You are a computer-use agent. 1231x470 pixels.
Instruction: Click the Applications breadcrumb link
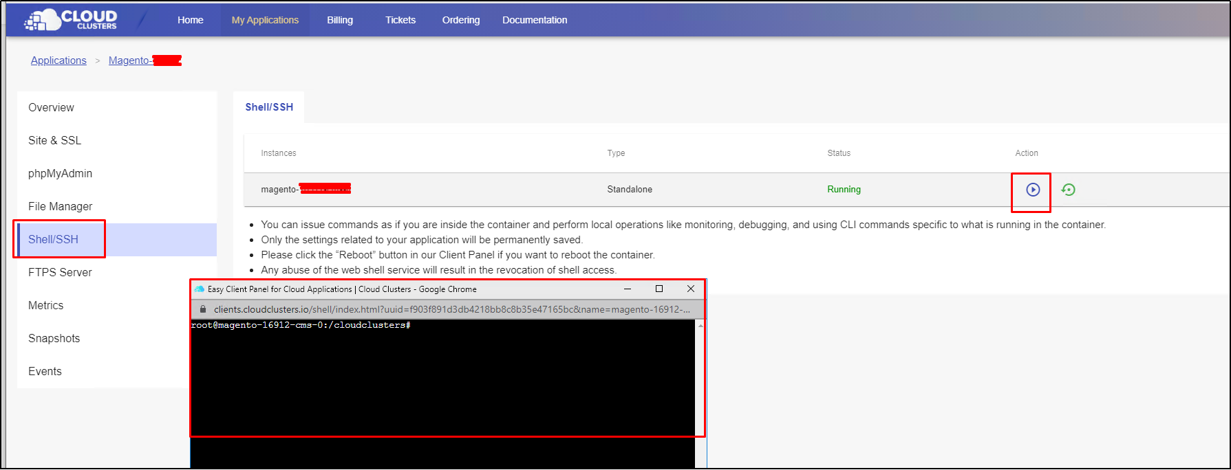click(58, 60)
